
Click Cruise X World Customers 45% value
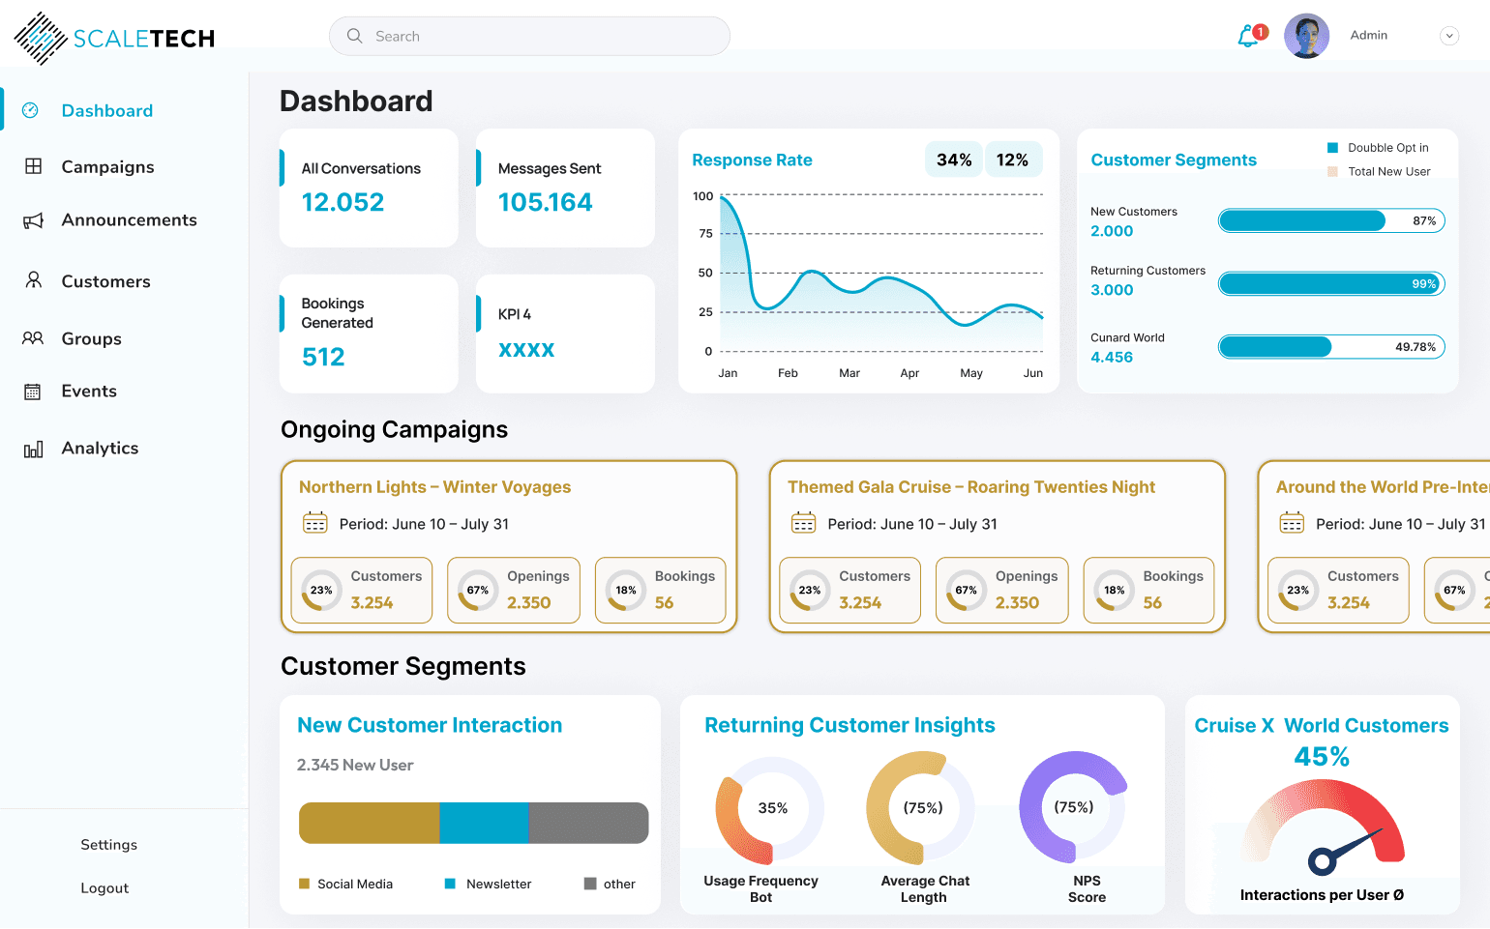(1322, 757)
